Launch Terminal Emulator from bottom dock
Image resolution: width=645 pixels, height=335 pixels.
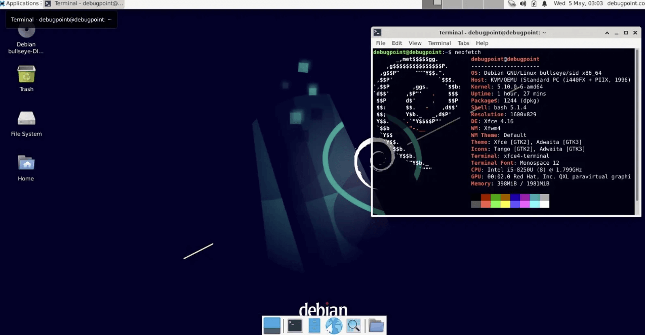pyautogui.click(x=295, y=326)
